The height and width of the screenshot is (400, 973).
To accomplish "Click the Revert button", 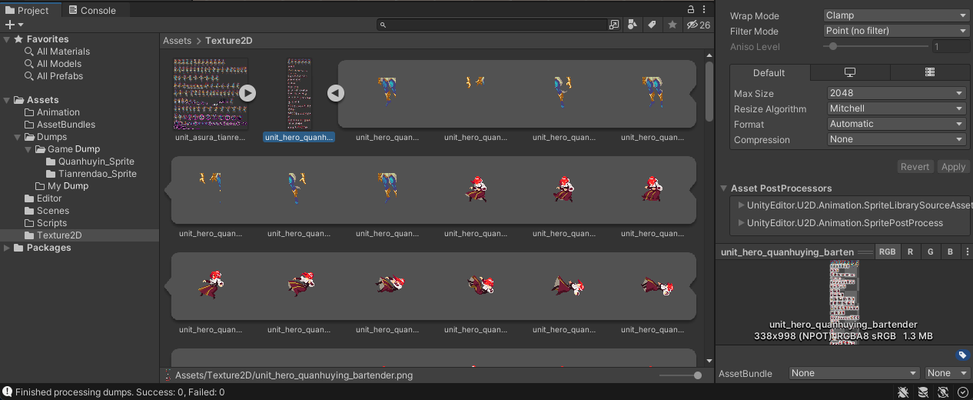I will (x=915, y=167).
